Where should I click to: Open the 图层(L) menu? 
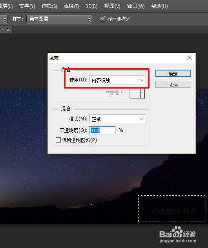tap(6, 6)
